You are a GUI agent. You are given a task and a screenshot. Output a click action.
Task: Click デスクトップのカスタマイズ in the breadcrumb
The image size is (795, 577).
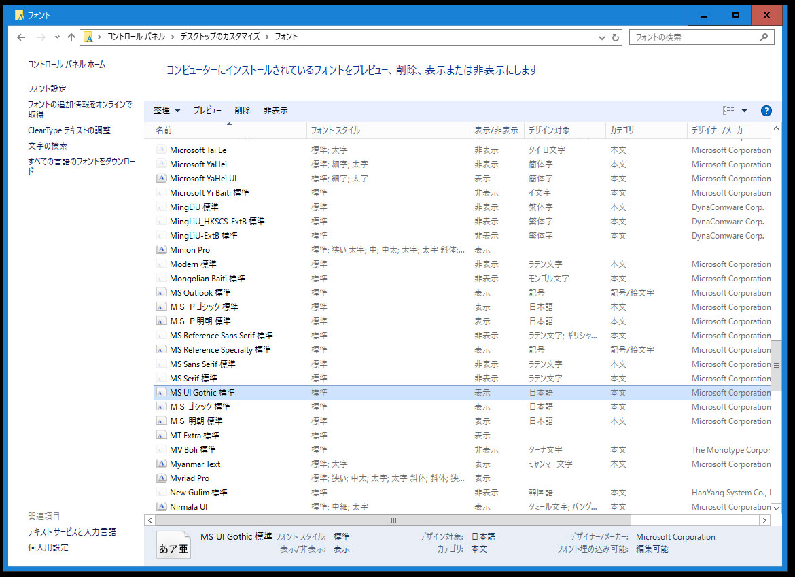(x=220, y=37)
